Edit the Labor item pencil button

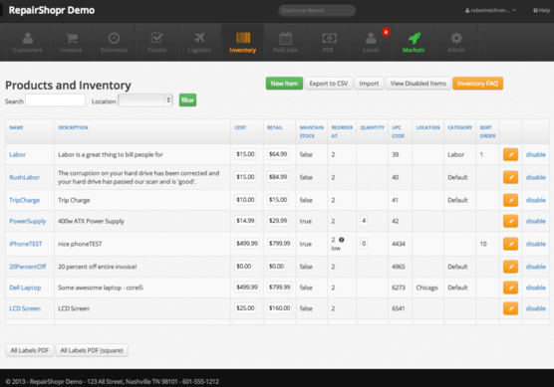point(510,154)
